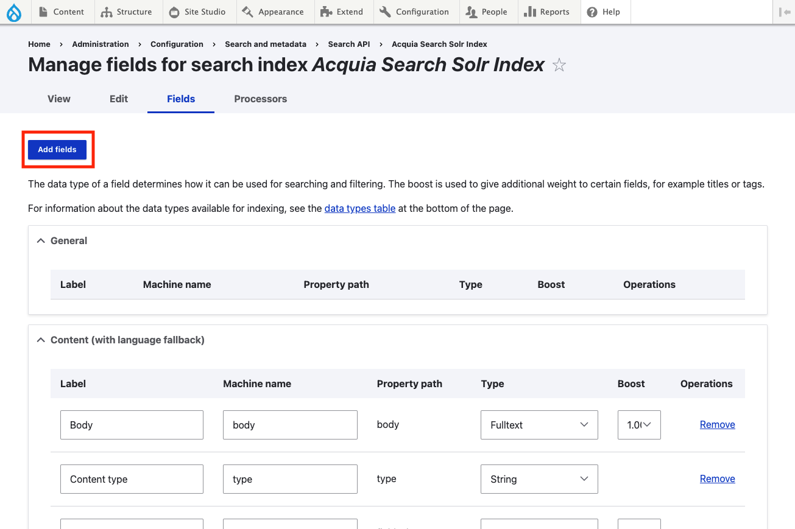The width and height of the screenshot is (795, 529).
Task: Go to Search API breadcrumb link
Action: pyautogui.click(x=349, y=44)
